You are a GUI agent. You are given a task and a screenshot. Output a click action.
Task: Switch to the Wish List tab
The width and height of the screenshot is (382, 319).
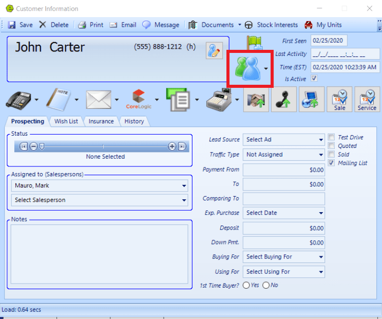click(x=66, y=121)
